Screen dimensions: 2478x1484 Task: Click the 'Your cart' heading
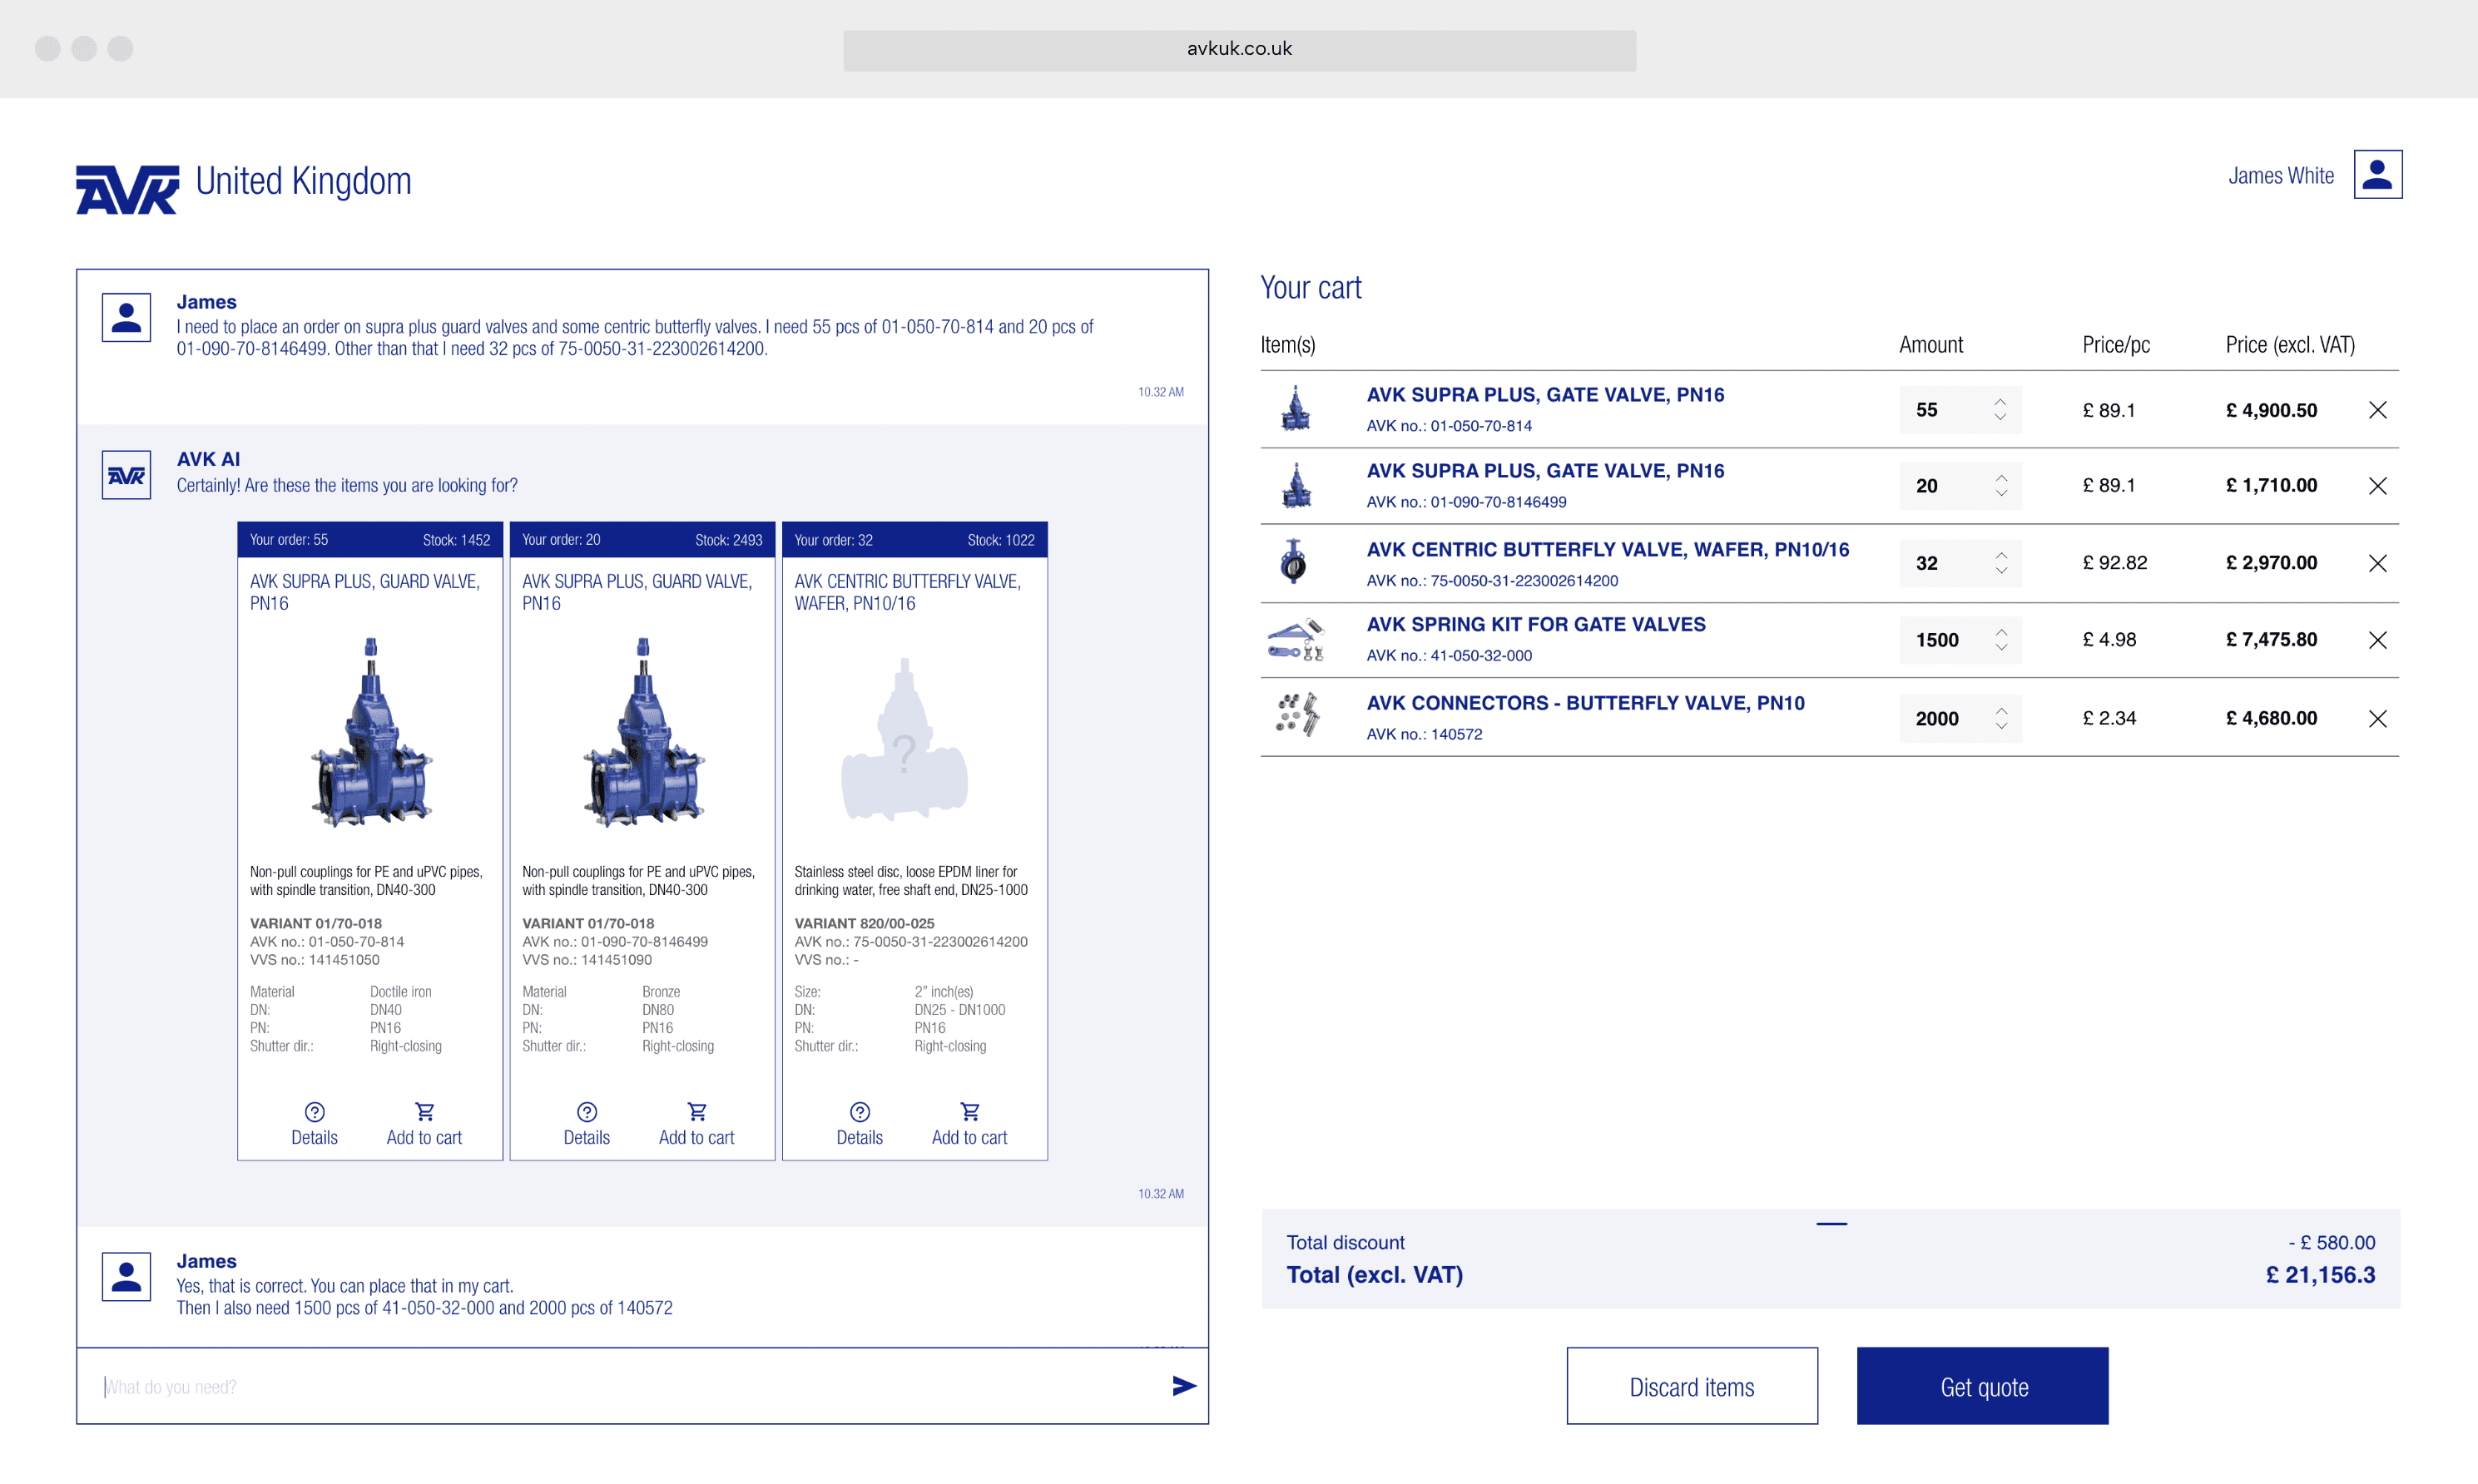[1310, 288]
